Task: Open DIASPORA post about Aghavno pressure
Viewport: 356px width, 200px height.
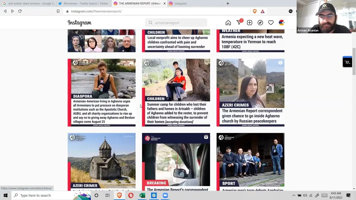Action: click(102, 92)
